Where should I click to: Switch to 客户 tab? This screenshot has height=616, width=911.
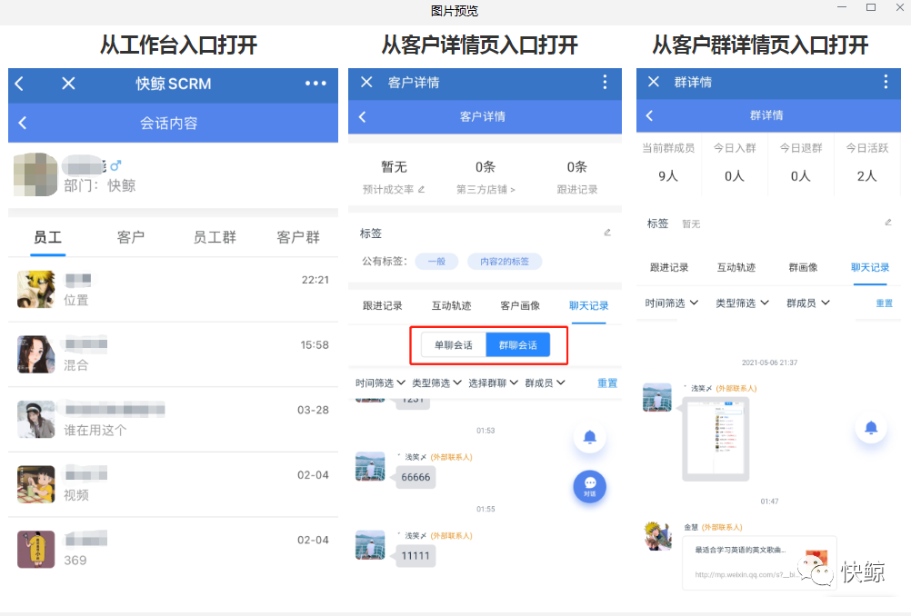pyautogui.click(x=131, y=237)
